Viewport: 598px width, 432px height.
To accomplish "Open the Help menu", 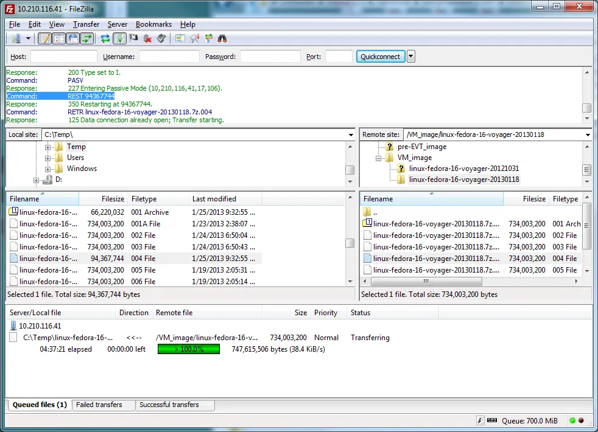I will coord(188,24).
